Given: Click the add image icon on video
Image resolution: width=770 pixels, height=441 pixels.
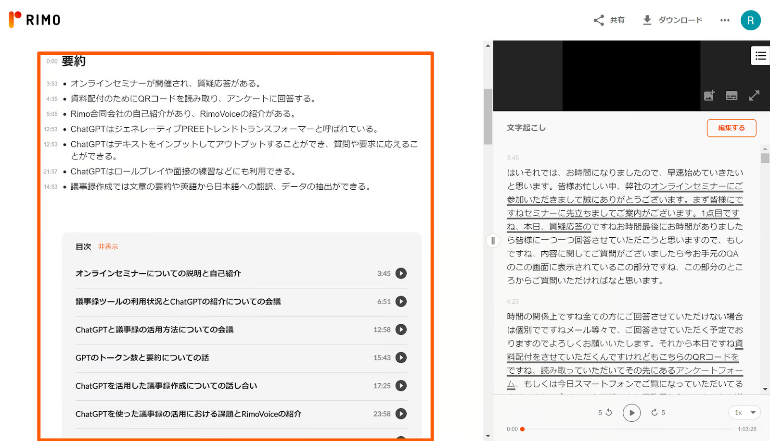Looking at the screenshot, I should (709, 96).
